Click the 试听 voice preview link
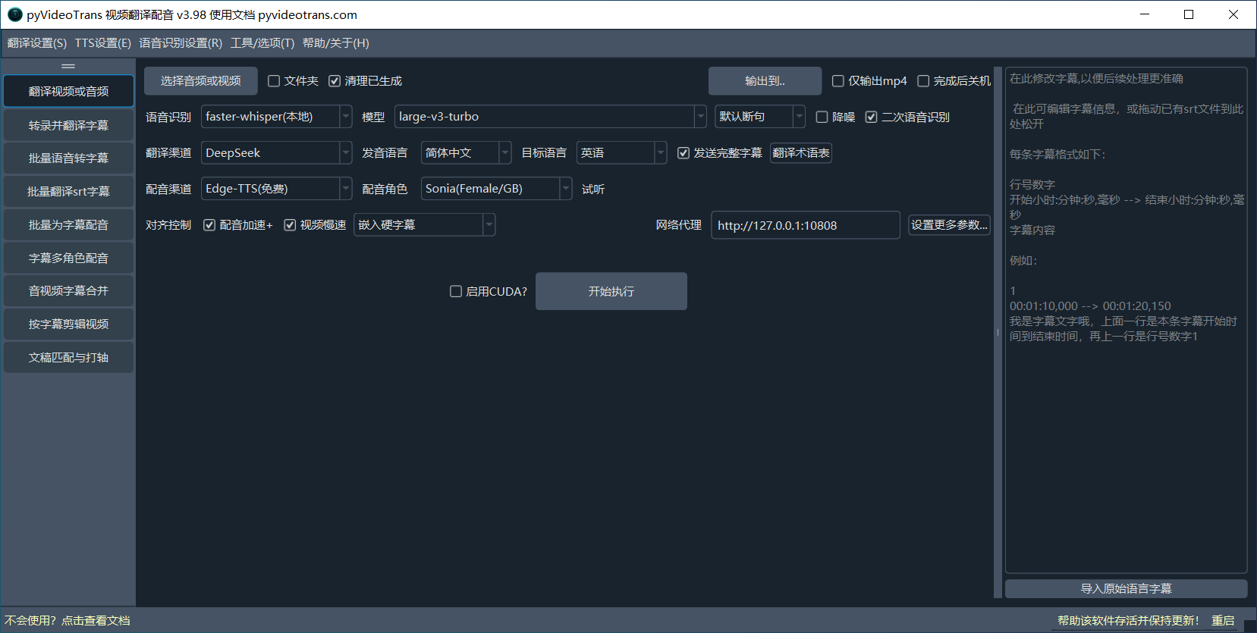Viewport: 1257px width, 633px height. (593, 190)
